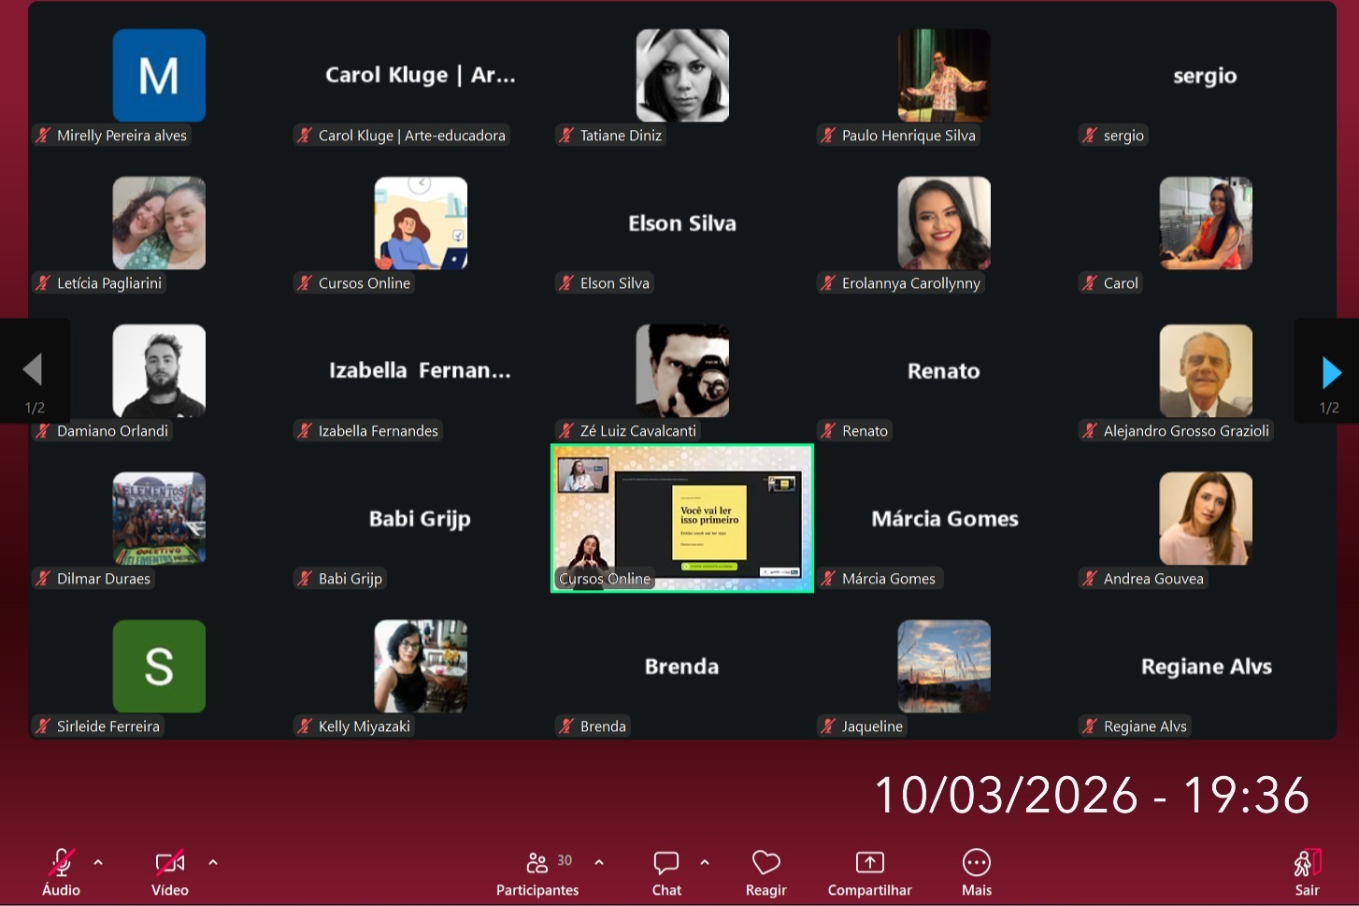Click muted mic icon beside Tatiane Diniz
Viewport: 1359px width, 906px height.
pos(566,136)
